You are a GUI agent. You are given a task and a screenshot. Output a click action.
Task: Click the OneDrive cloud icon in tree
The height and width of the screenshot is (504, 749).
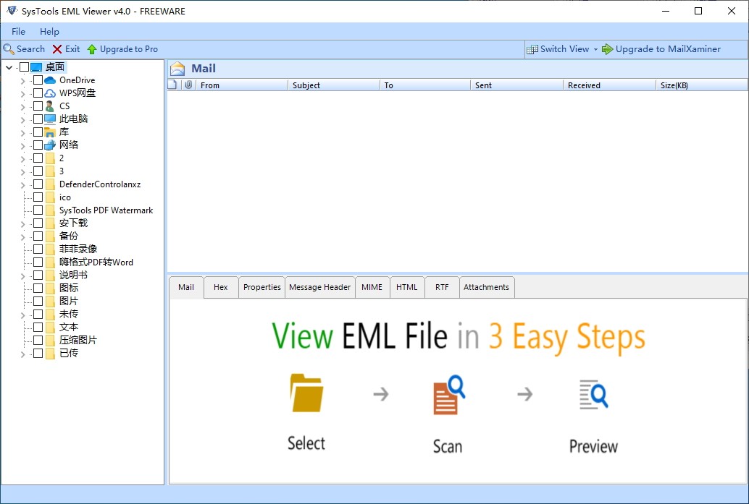coord(50,80)
